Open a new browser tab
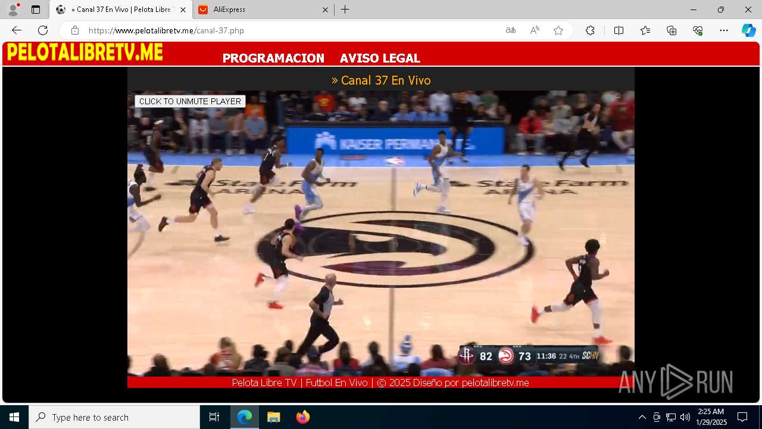Screen dimensions: 762x429 345,10
